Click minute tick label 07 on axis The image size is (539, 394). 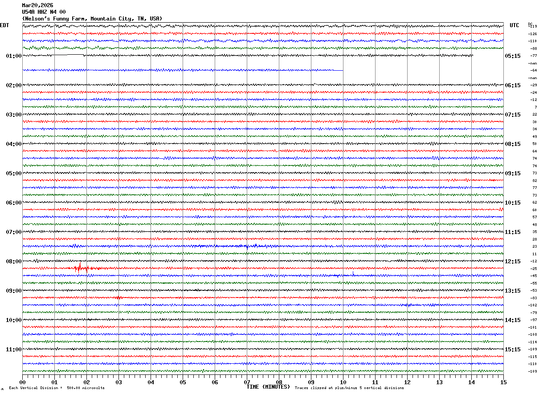(247, 382)
